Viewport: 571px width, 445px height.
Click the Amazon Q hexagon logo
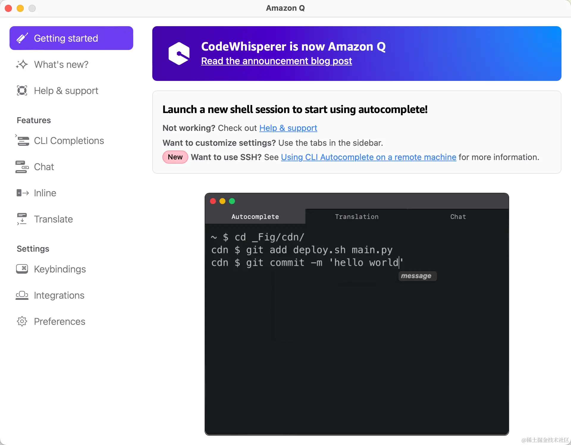(x=179, y=54)
